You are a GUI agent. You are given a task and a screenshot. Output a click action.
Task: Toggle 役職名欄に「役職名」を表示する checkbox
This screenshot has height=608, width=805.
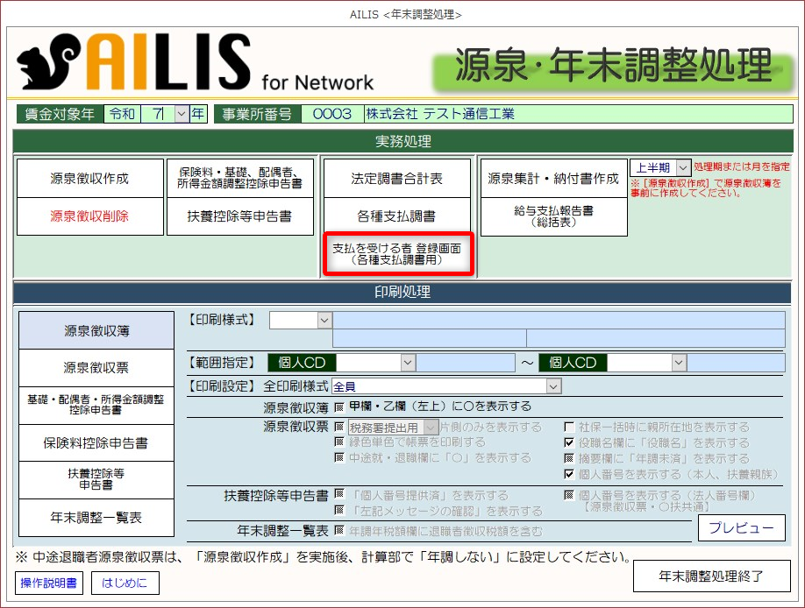point(568,443)
